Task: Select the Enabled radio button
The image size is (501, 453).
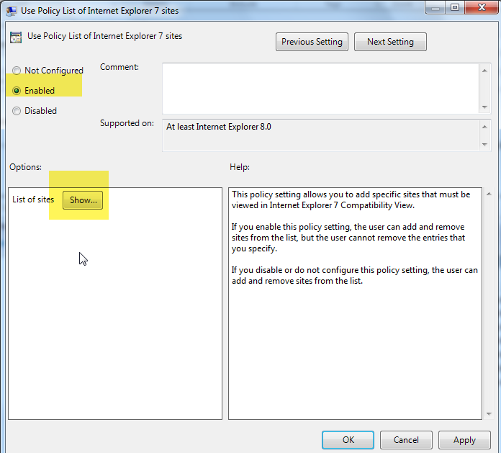Action: (x=17, y=91)
